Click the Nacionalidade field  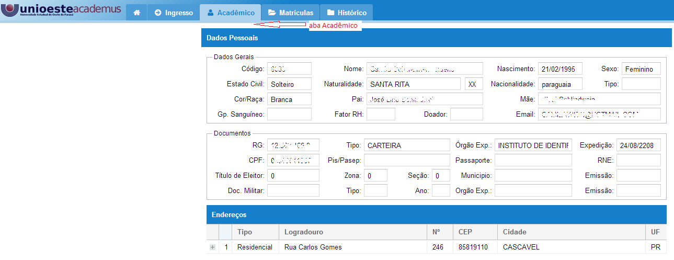point(560,84)
